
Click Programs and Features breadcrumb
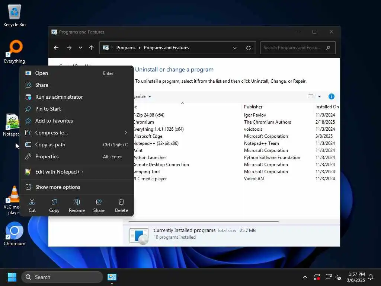click(166, 48)
